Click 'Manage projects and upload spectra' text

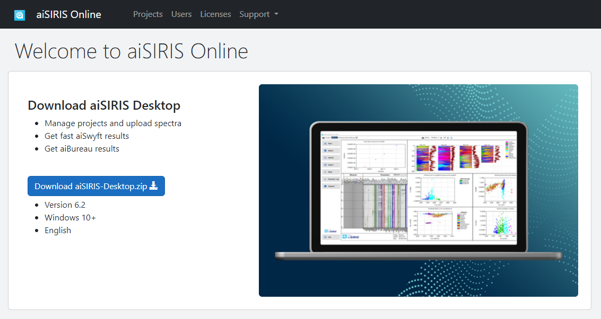pos(113,123)
